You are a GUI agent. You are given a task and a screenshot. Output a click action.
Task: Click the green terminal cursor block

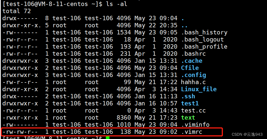(108, 138)
